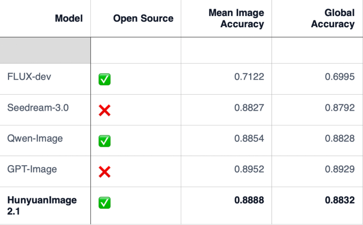
Task: Click the 0.7122 mean accuracy value
Action: click(x=249, y=77)
